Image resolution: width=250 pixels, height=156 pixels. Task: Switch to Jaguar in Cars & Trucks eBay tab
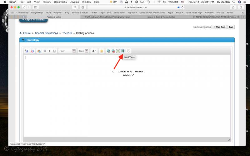coord(161,17)
